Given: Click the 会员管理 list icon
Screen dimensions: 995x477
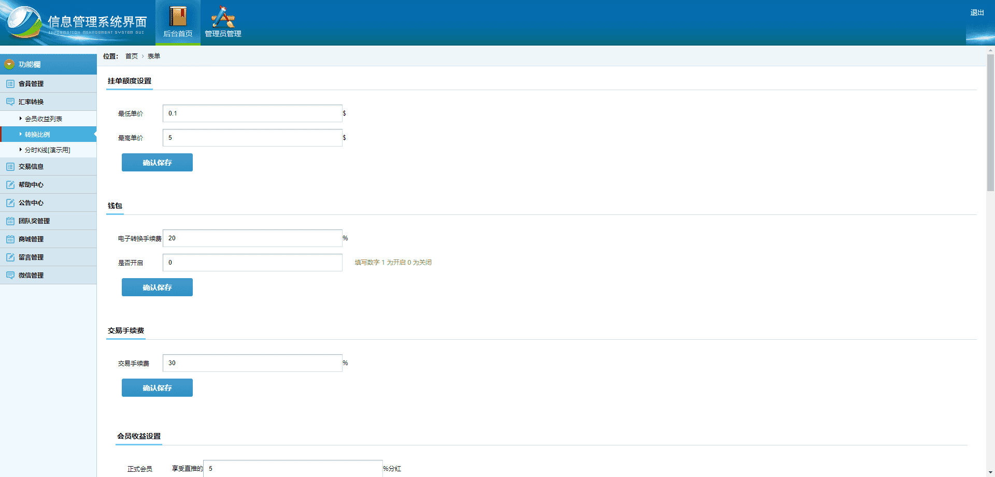Looking at the screenshot, I should click(10, 83).
